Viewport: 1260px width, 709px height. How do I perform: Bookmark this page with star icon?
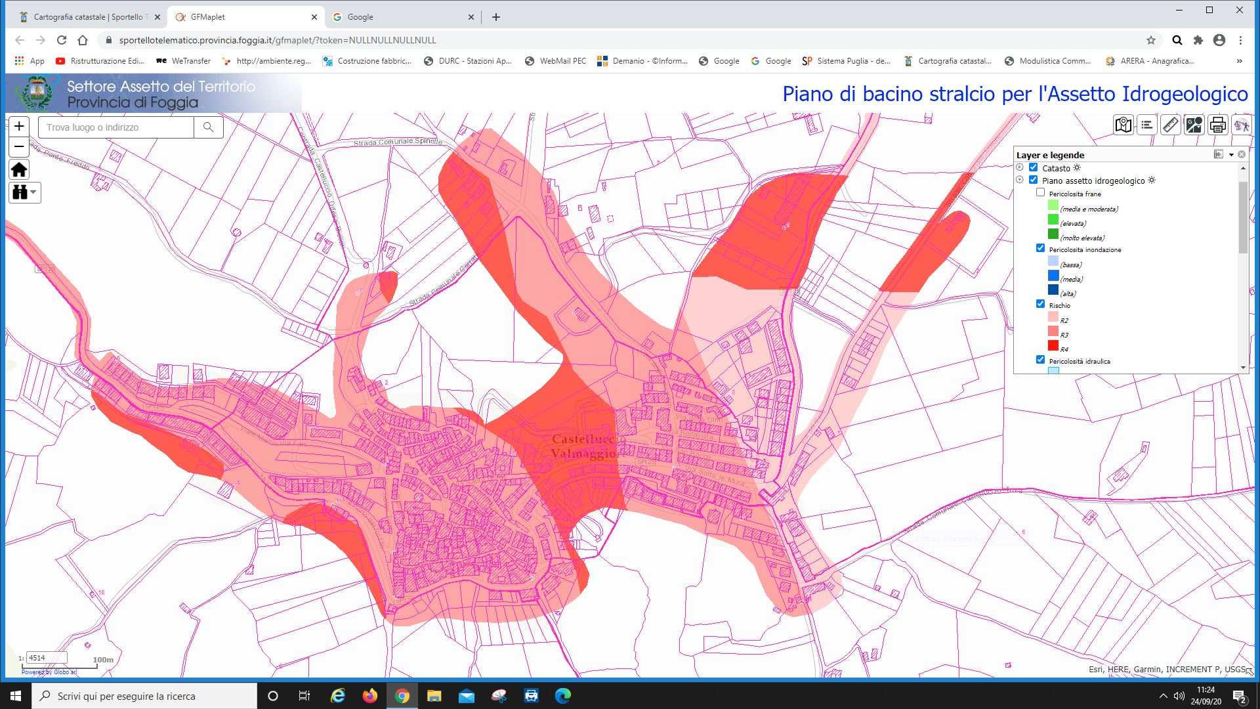pos(1150,40)
